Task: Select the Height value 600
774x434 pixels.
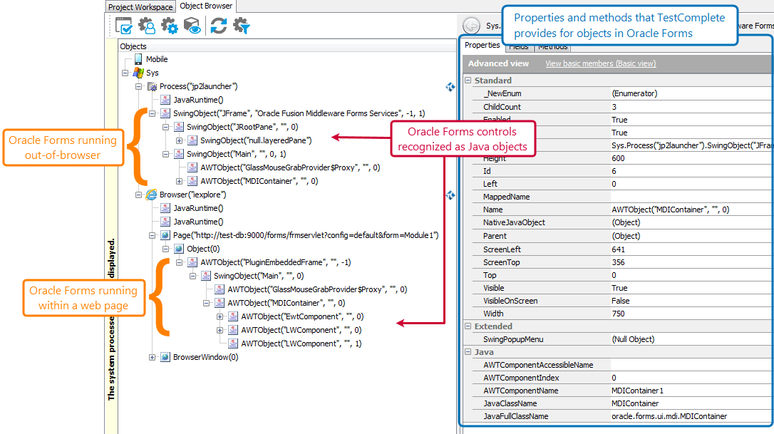Action: point(618,158)
